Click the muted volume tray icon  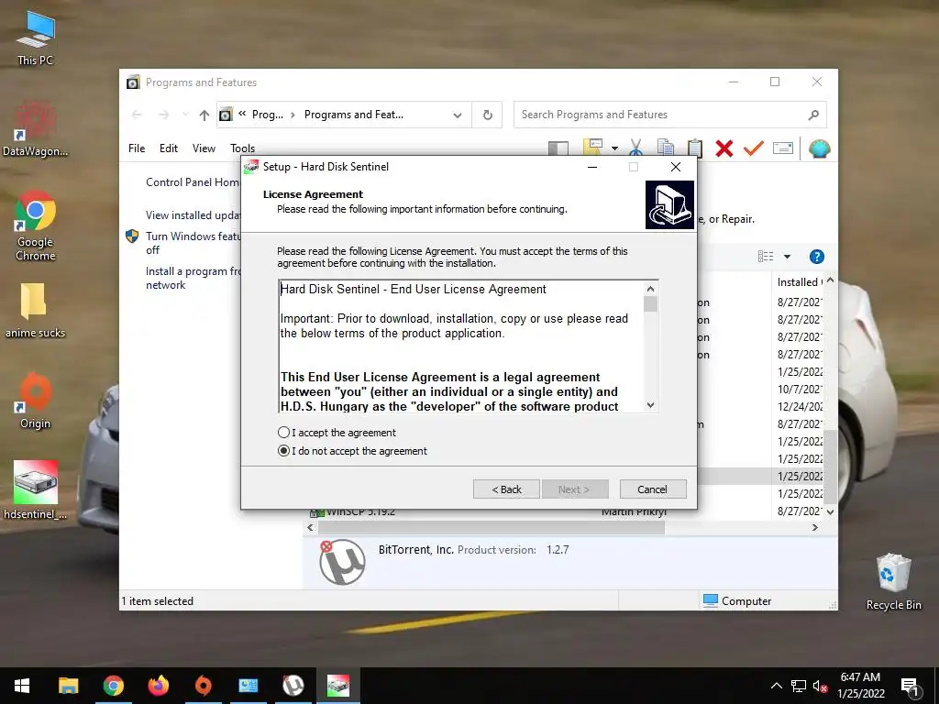point(820,686)
